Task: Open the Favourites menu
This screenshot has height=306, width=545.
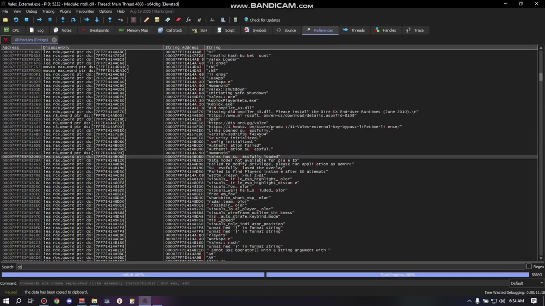Action: (85, 11)
